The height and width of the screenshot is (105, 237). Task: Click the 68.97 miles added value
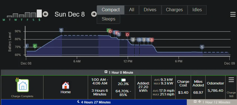point(198,92)
